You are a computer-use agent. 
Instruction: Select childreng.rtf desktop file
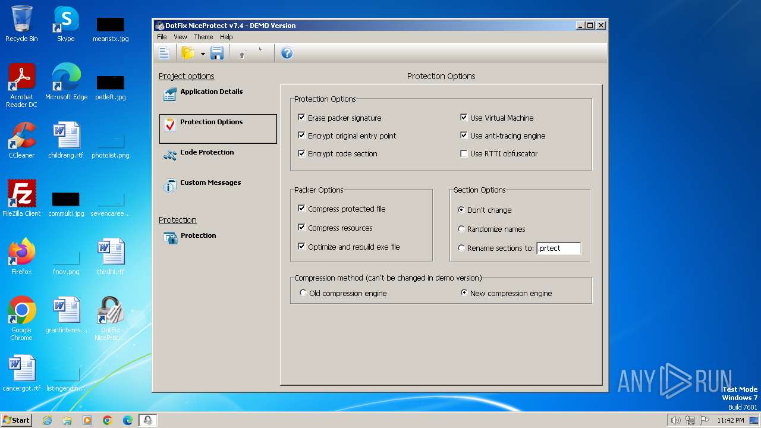tap(66, 140)
